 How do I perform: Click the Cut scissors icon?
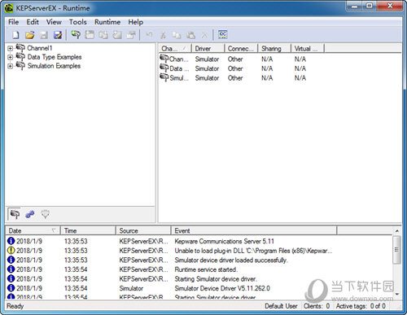click(x=163, y=35)
